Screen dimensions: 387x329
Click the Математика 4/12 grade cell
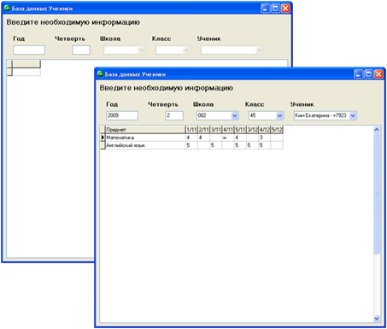(x=265, y=138)
